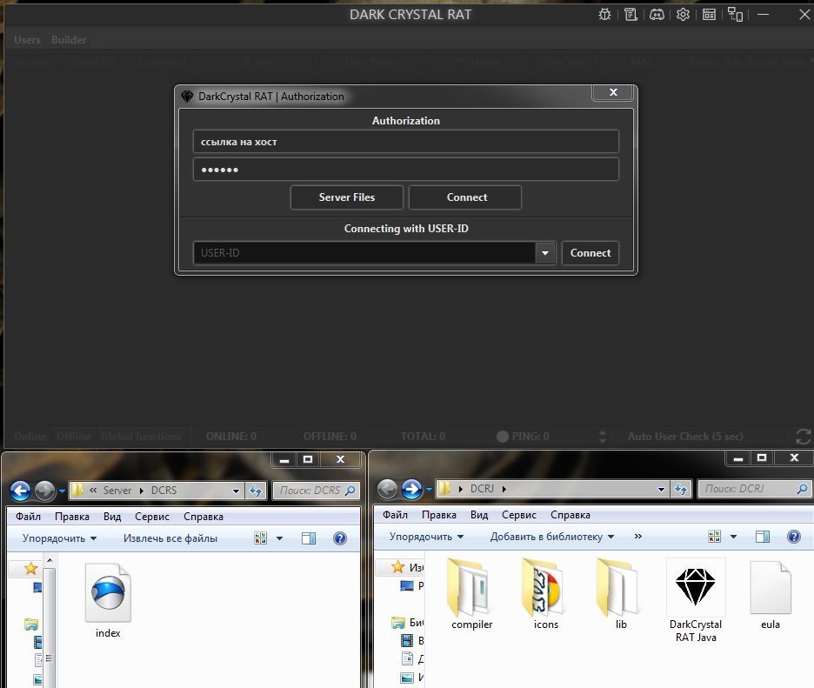814x688 pixels.
Task: Click the password field
Action: pyautogui.click(x=406, y=170)
